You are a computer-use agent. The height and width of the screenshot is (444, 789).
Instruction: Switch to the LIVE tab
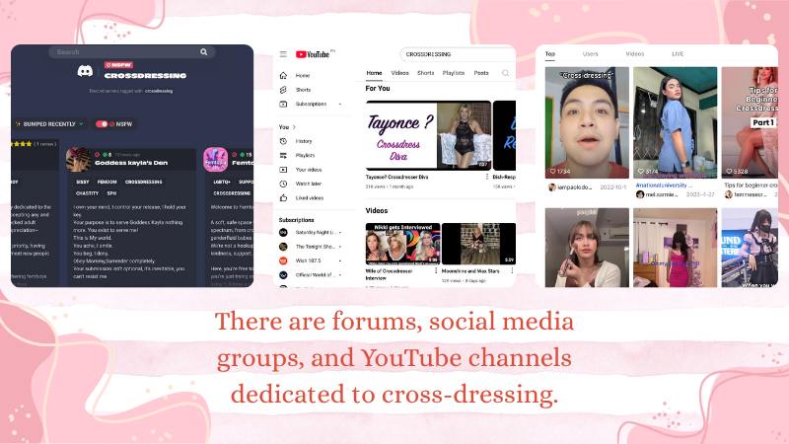[x=678, y=53]
